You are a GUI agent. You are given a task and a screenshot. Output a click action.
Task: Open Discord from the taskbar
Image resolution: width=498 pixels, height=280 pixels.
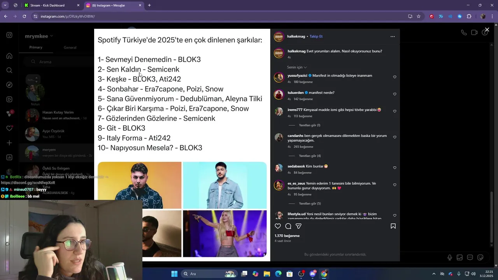(312, 274)
